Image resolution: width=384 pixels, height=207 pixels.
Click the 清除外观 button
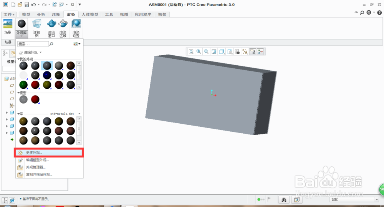[28, 52]
